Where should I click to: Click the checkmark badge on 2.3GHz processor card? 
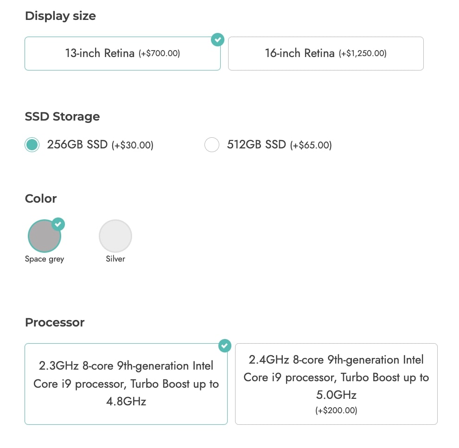pyautogui.click(x=224, y=346)
